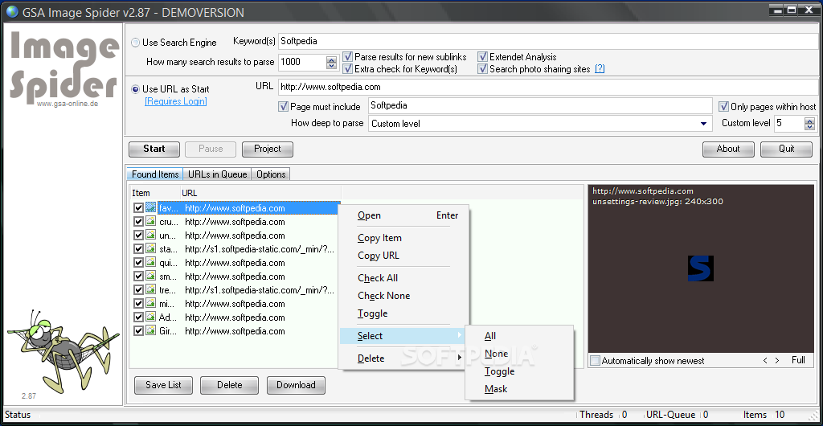Click the image icon of the Gir... row

click(150, 330)
